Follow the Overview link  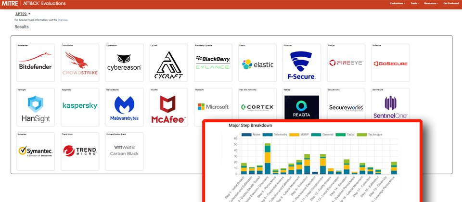click(x=63, y=20)
